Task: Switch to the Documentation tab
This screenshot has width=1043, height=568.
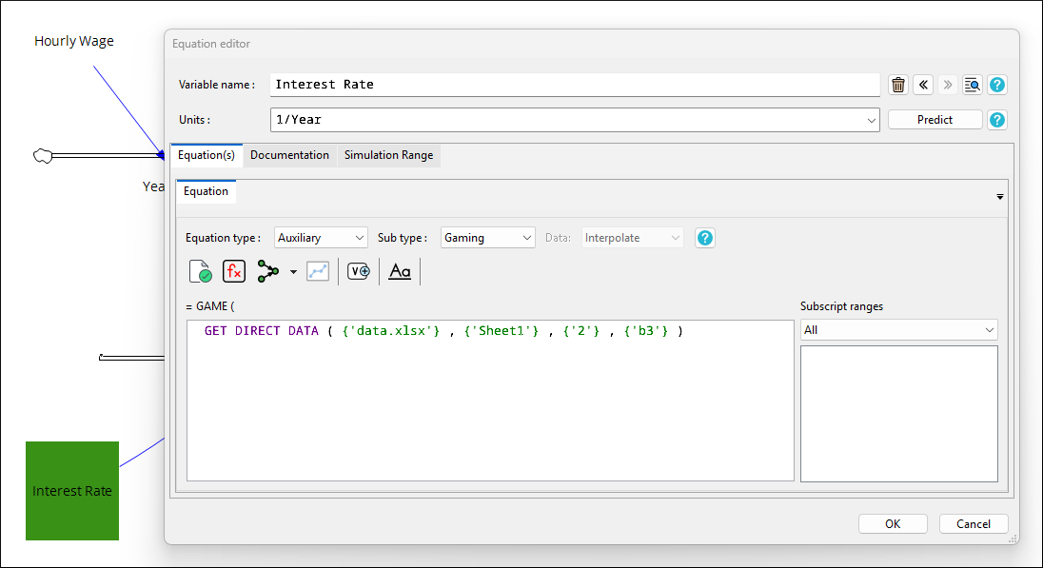Action: click(x=290, y=155)
